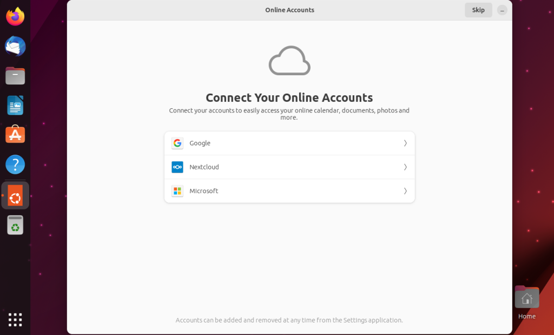Minimize the Online Accounts window

click(x=502, y=10)
